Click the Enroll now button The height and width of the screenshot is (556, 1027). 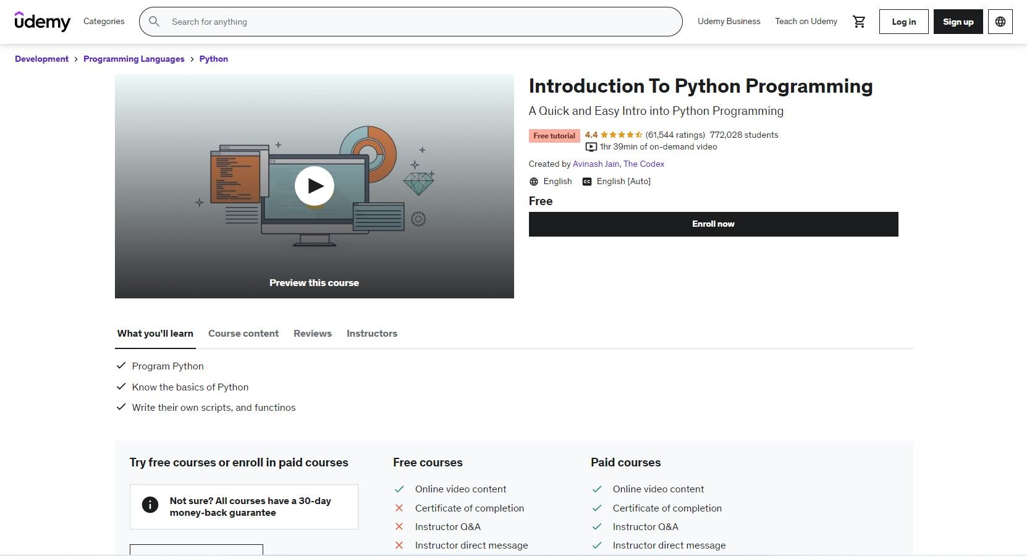[x=713, y=224]
